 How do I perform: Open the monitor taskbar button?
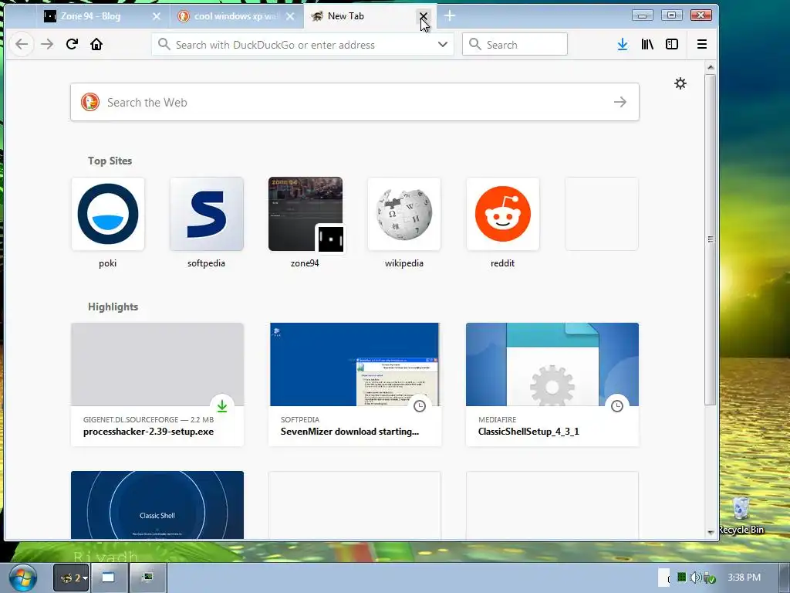147,578
